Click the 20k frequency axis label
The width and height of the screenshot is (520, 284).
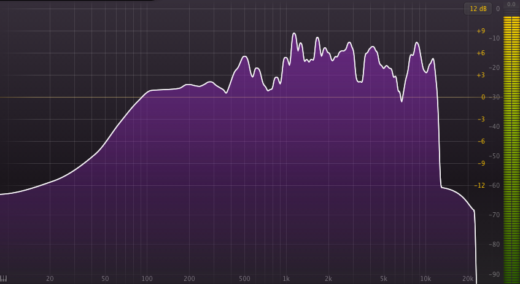click(468, 278)
